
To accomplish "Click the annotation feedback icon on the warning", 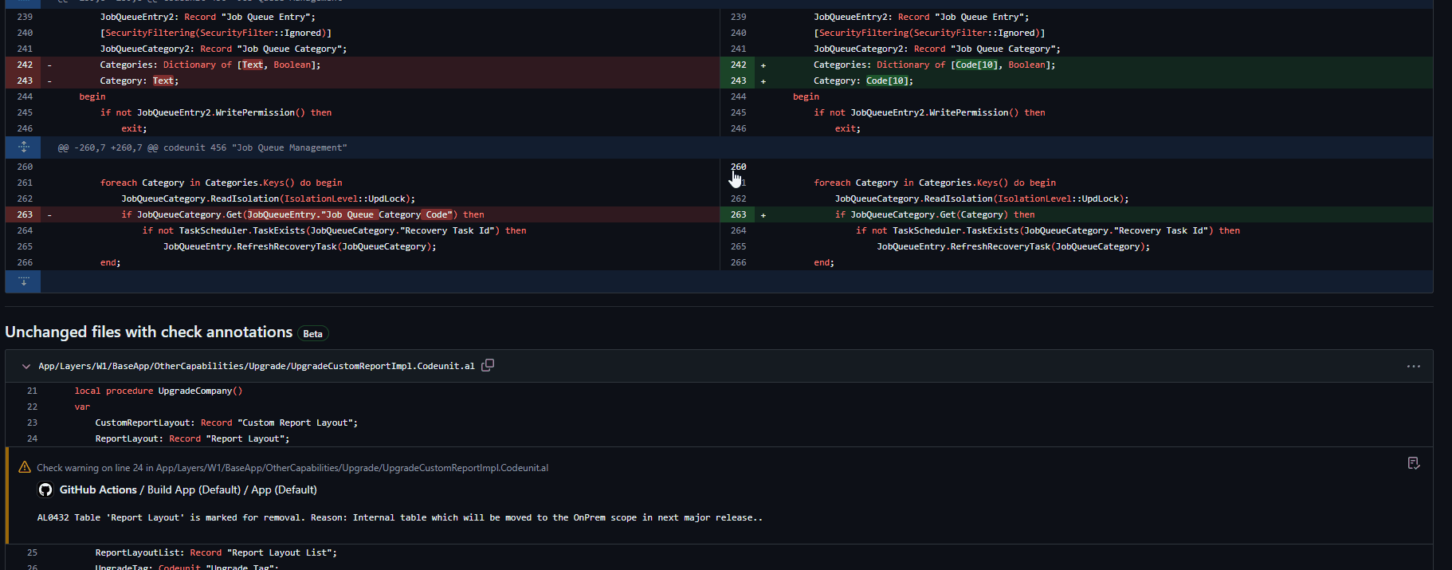I will tap(1413, 463).
